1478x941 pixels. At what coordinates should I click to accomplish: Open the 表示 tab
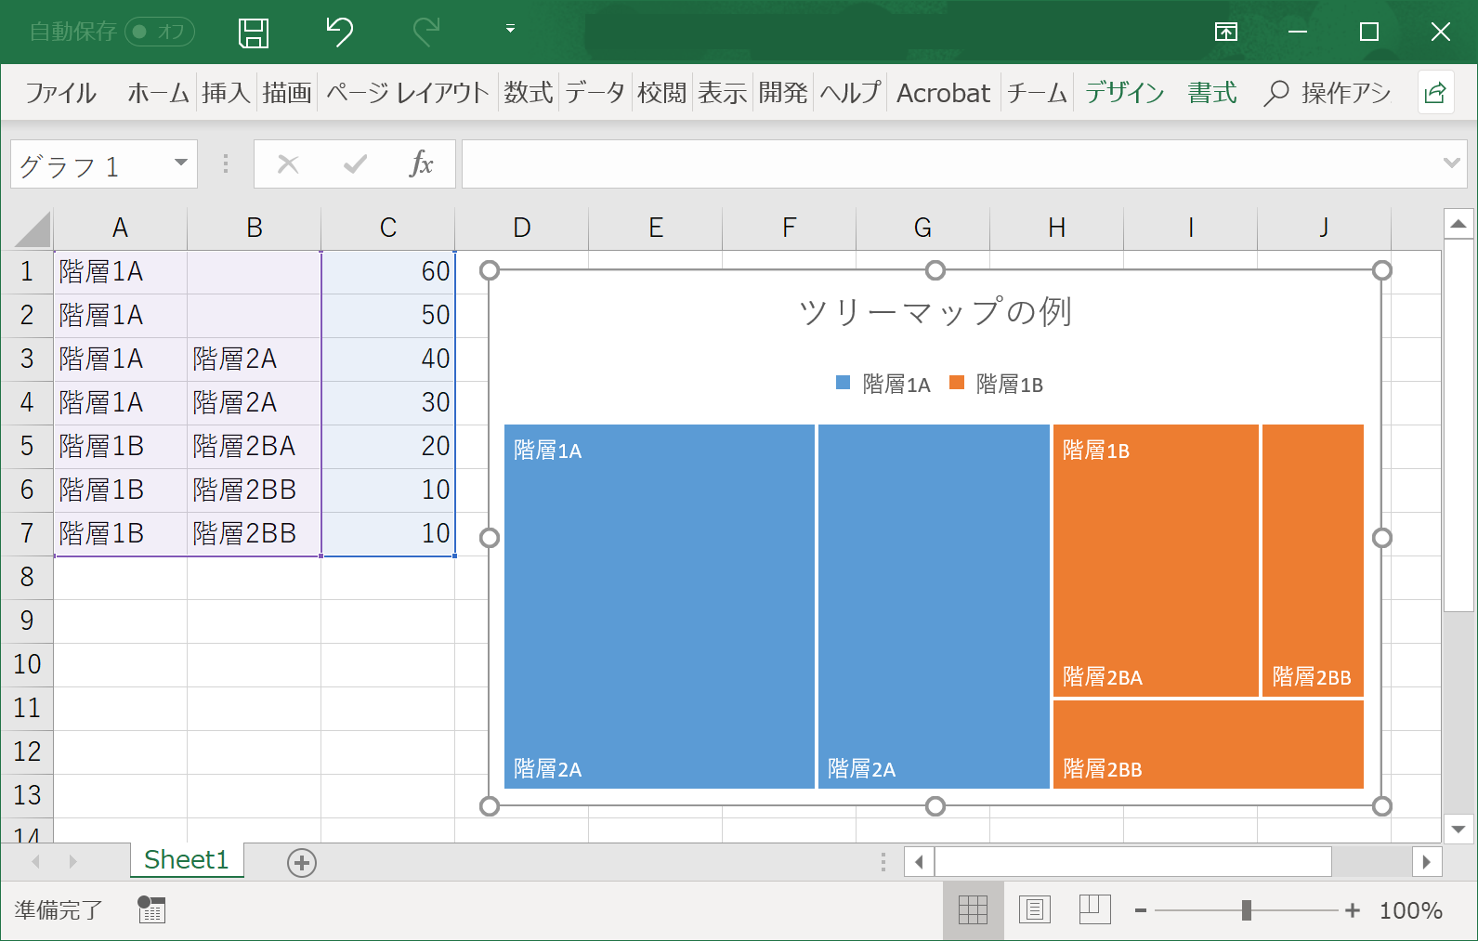pyautogui.click(x=723, y=93)
